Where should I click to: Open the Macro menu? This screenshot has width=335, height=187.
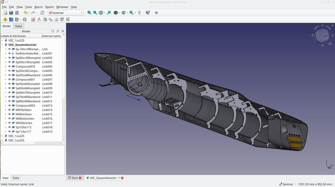tap(38, 7)
